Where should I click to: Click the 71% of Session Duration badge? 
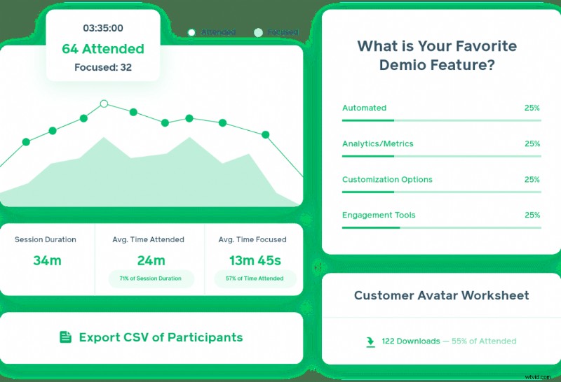coord(151,278)
